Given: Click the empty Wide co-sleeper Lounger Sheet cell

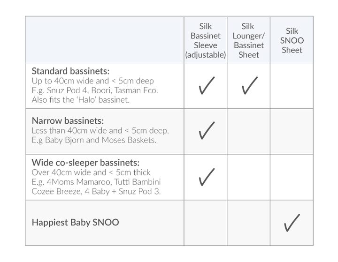Looking at the screenshot, I should point(249,177).
